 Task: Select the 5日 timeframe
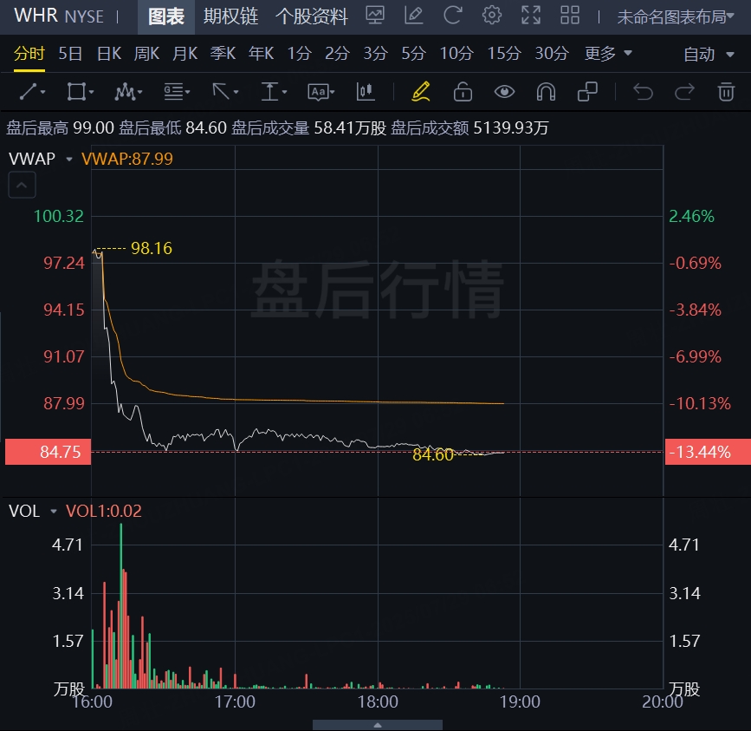point(70,53)
